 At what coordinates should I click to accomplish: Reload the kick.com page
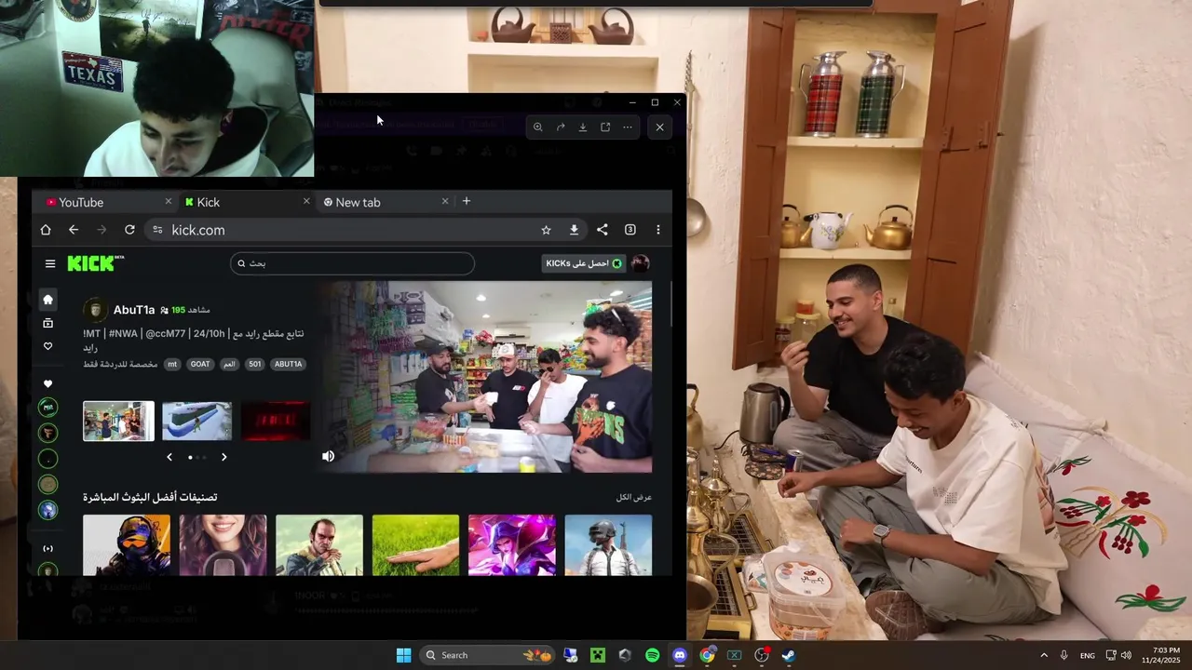pos(129,230)
